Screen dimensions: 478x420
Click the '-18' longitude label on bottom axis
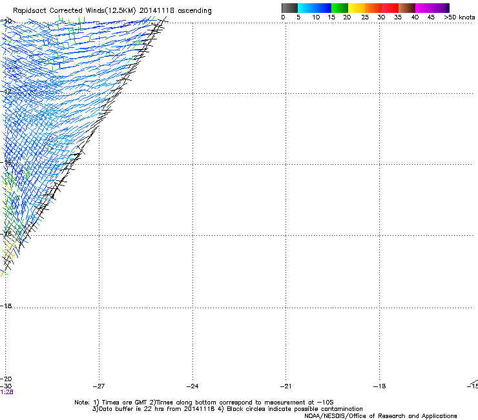point(379,386)
